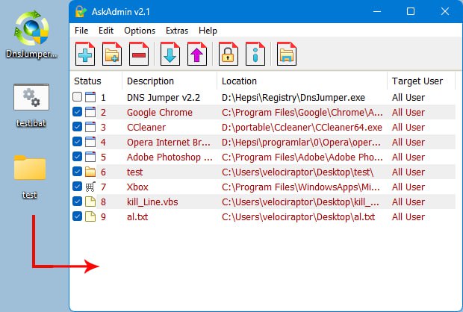Click the window icon in the DNS Jumper row
463x312 pixels.
click(90, 97)
